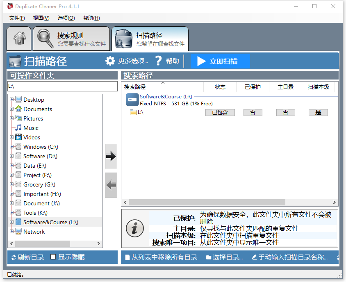Click the highlighted Software&Course (L:\) drive icon
This screenshot has width=346, height=282.
tap(18, 222)
